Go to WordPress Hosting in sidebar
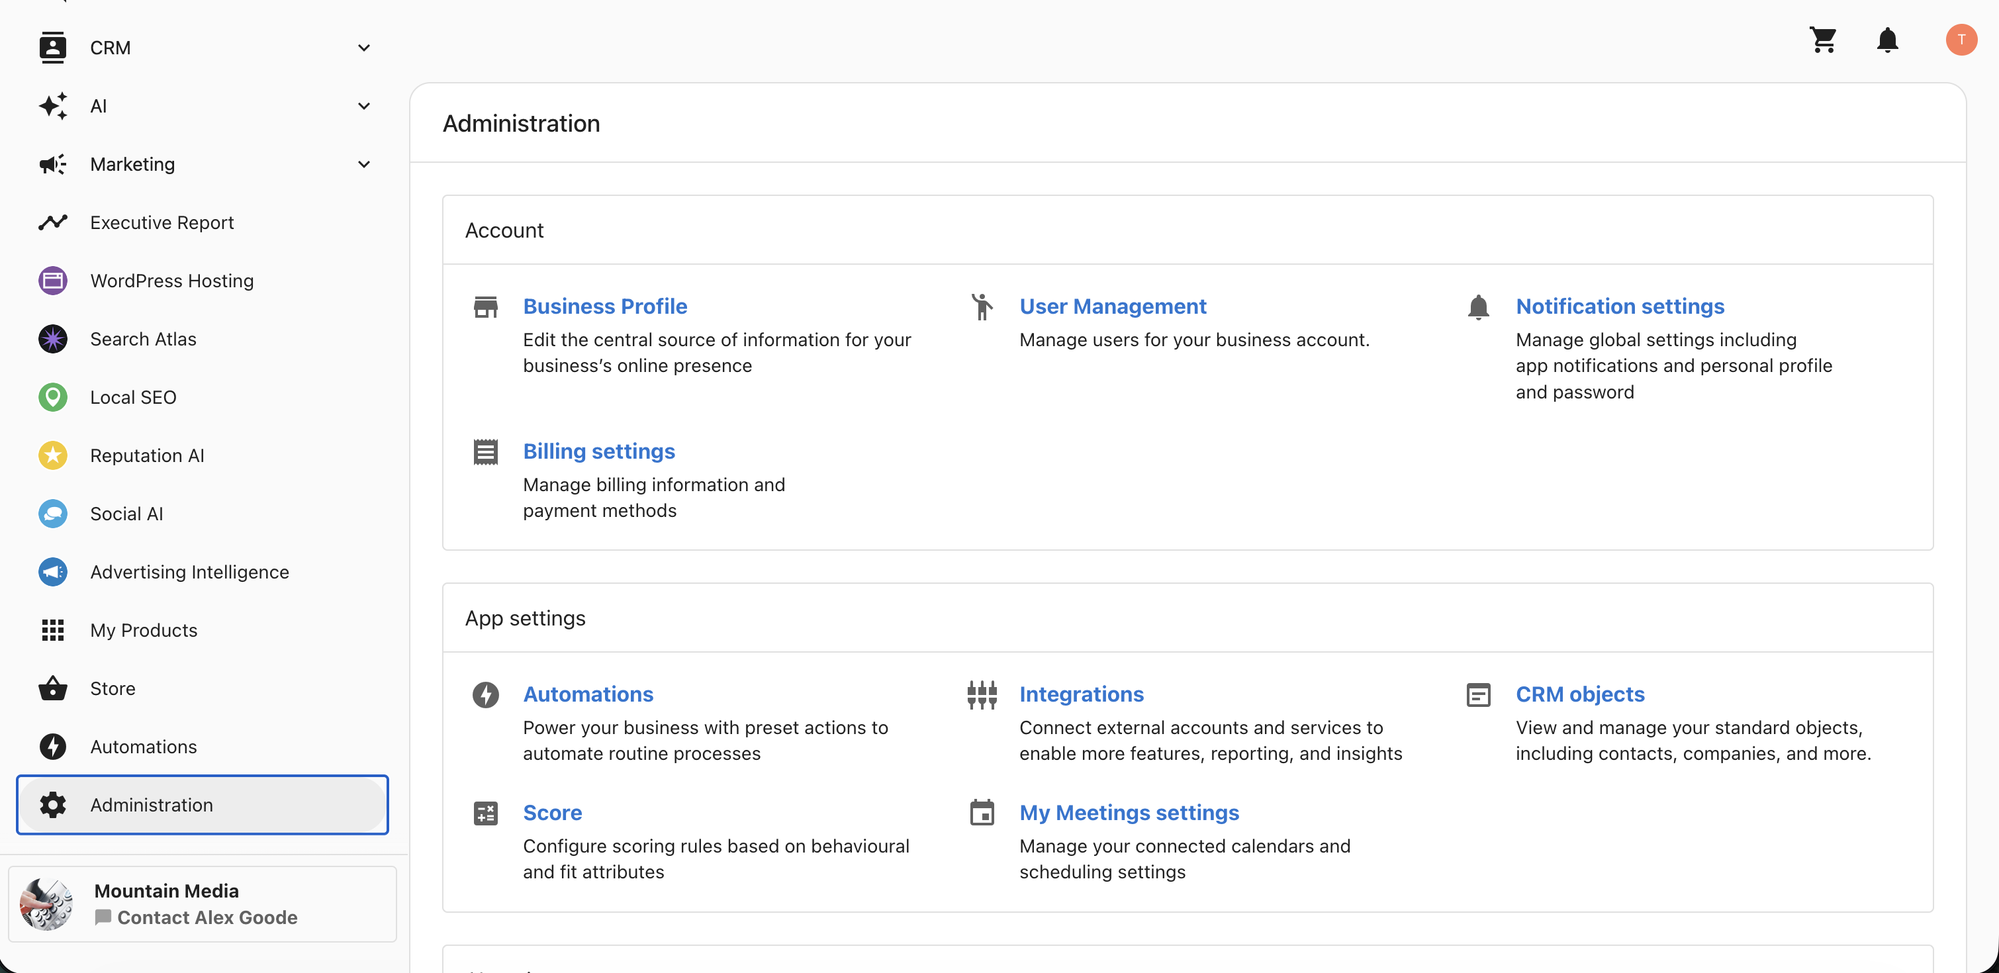Image resolution: width=1999 pixels, height=973 pixels. [202, 280]
